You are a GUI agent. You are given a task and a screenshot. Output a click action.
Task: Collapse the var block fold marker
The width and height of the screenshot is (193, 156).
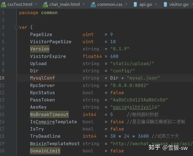click(x=17, y=27)
